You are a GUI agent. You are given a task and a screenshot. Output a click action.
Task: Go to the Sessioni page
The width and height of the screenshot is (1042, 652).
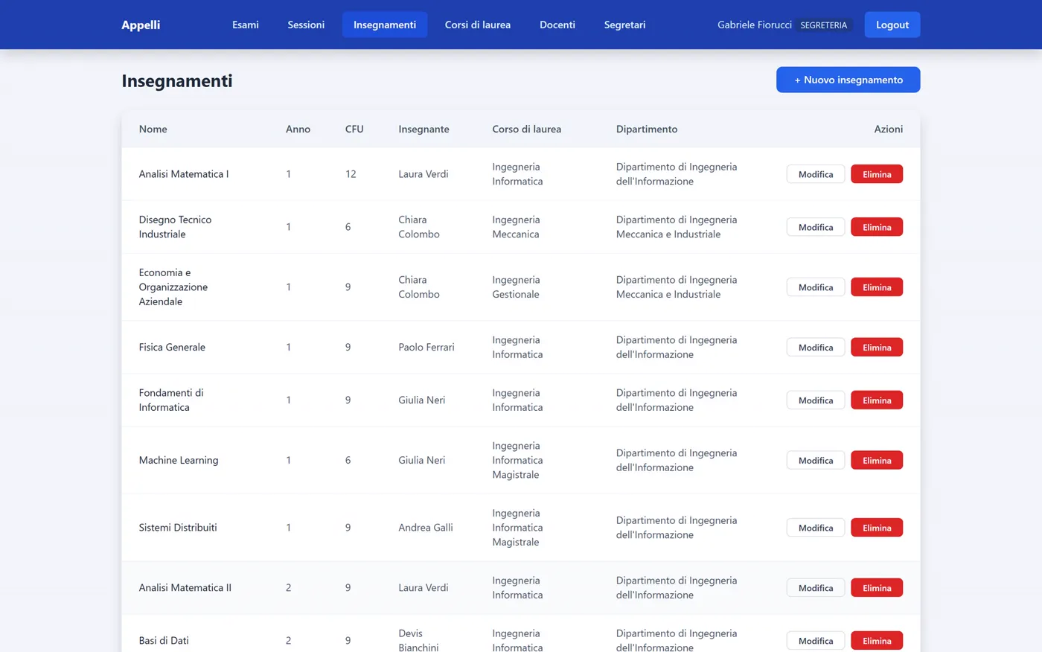pyautogui.click(x=306, y=25)
